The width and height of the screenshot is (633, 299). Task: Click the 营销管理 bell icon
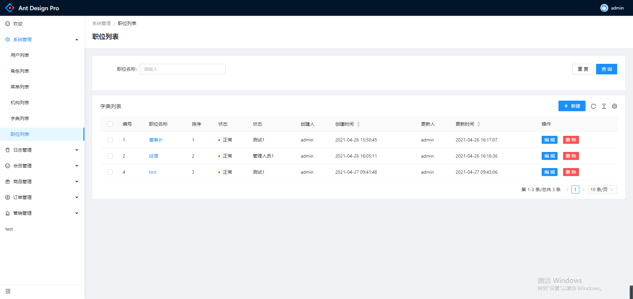(8, 213)
